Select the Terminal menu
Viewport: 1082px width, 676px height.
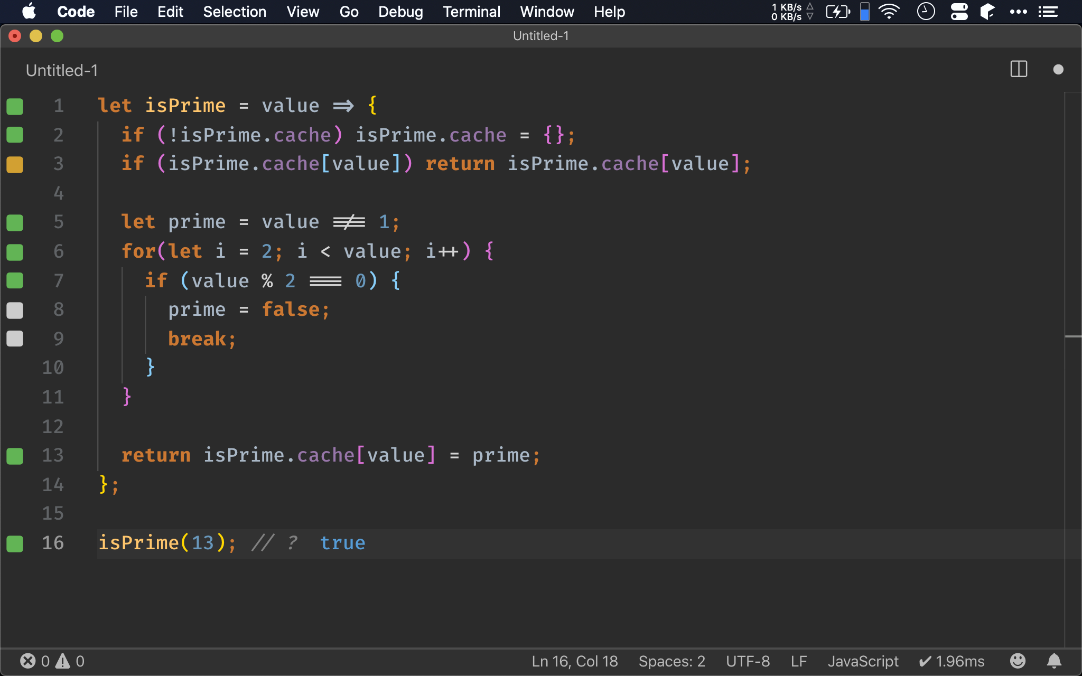(471, 11)
